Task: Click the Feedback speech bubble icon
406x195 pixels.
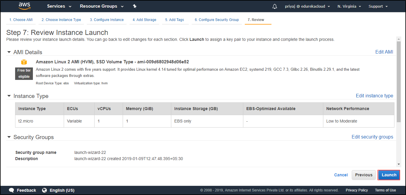Action: (12, 190)
